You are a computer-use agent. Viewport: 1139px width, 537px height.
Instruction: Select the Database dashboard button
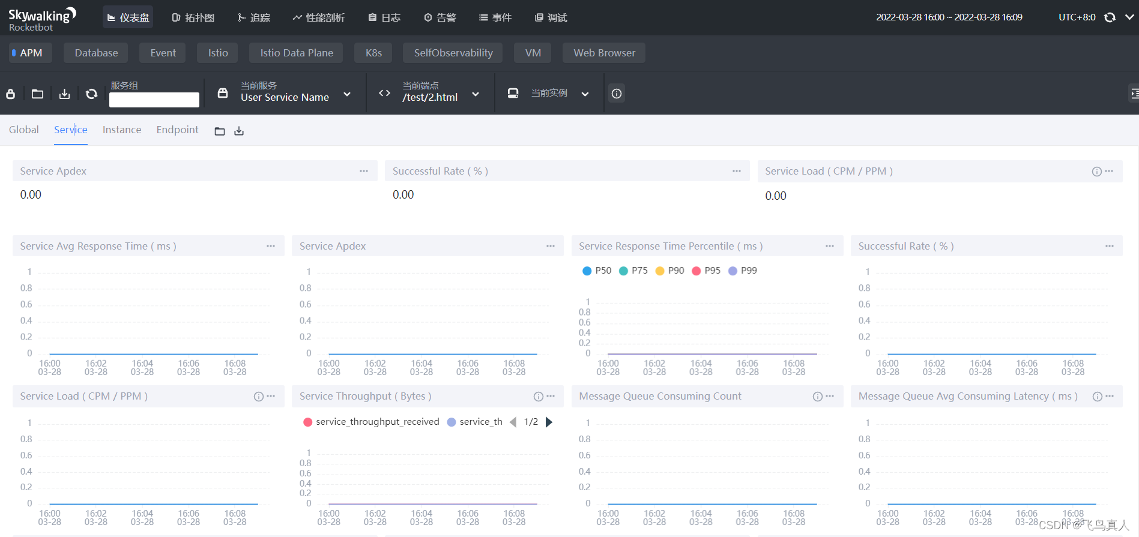96,53
